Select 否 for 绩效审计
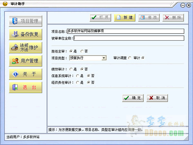The image size is (193, 145). (x=82, y=69)
